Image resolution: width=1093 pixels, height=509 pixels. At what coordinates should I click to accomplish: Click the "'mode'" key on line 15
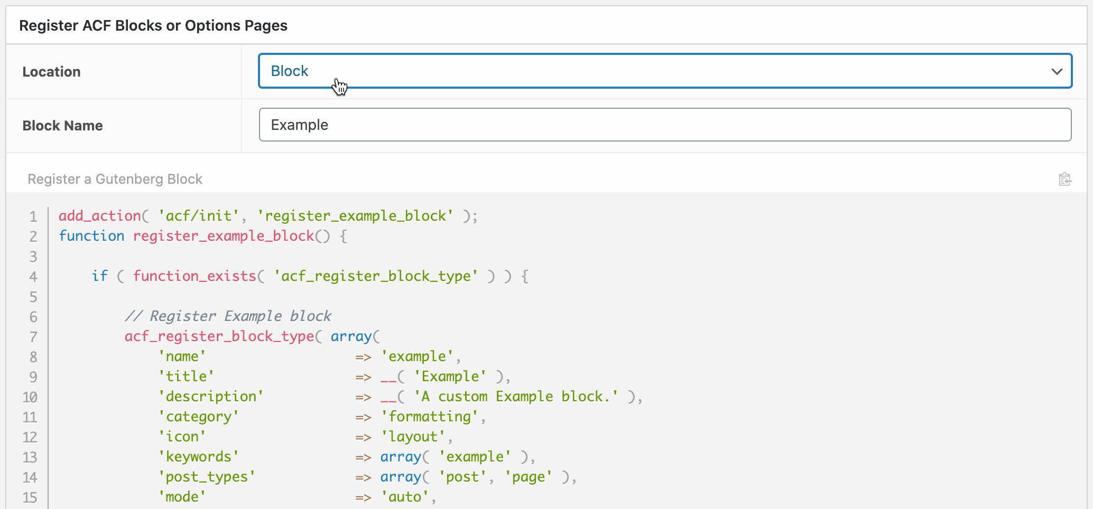[182, 497]
